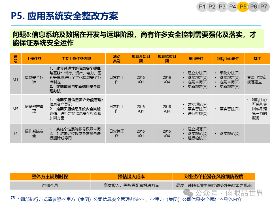The image size is (272, 204).
Task: Select the P7 page tab
Action: pos(264,7)
